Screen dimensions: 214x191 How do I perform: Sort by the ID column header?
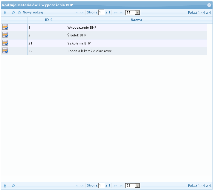[x=47, y=20]
